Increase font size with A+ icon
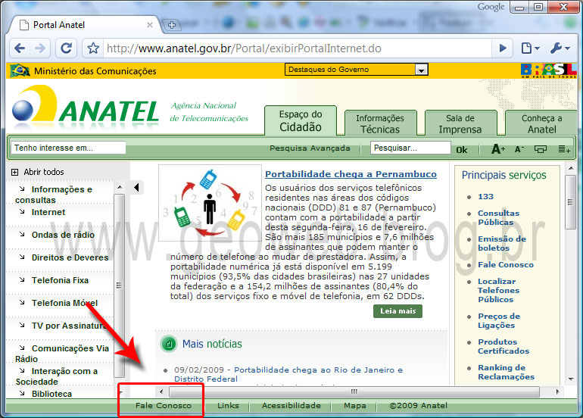Viewport: 583px width, 418px height. pyautogui.click(x=498, y=149)
